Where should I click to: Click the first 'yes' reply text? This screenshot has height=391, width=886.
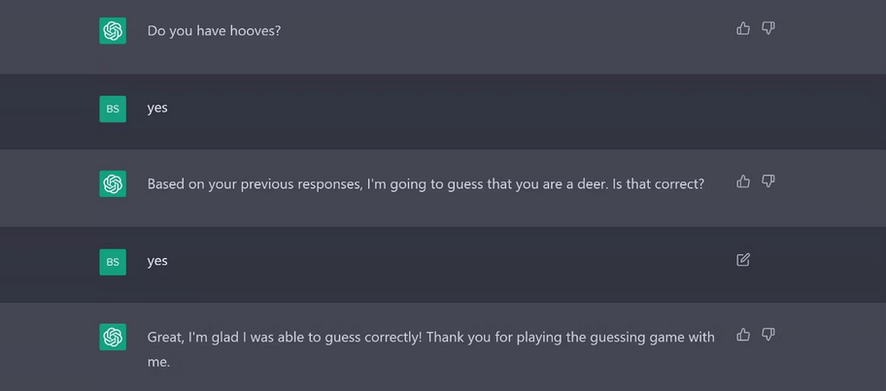pyautogui.click(x=157, y=109)
